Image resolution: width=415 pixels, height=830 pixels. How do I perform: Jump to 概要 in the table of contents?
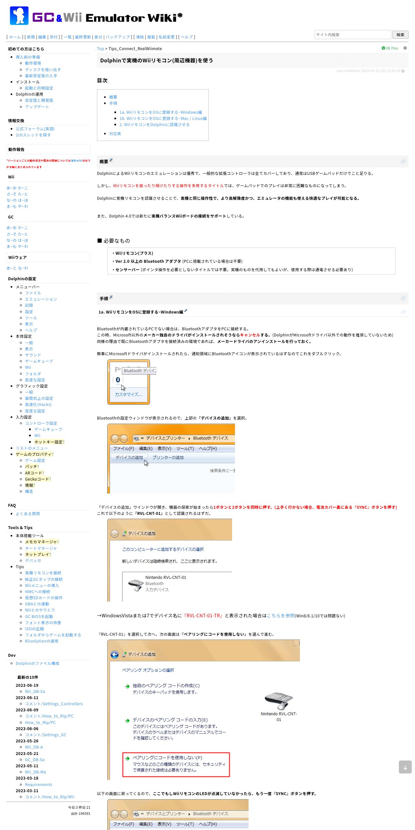[113, 97]
